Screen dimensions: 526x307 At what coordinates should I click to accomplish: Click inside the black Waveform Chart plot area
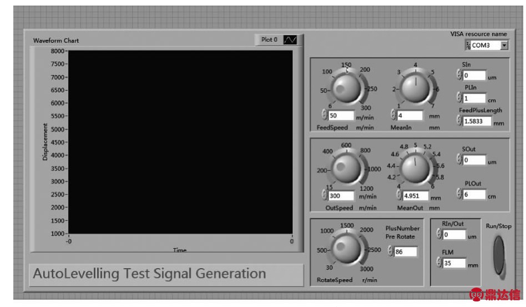pyautogui.click(x=180, y=142)
